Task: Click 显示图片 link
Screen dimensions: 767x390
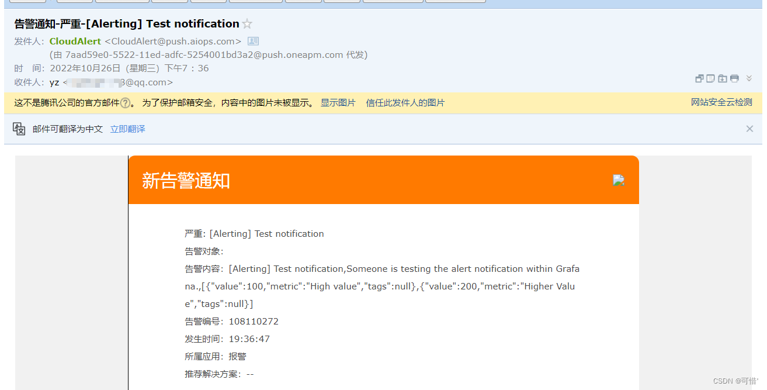Action: coord(338,103)
